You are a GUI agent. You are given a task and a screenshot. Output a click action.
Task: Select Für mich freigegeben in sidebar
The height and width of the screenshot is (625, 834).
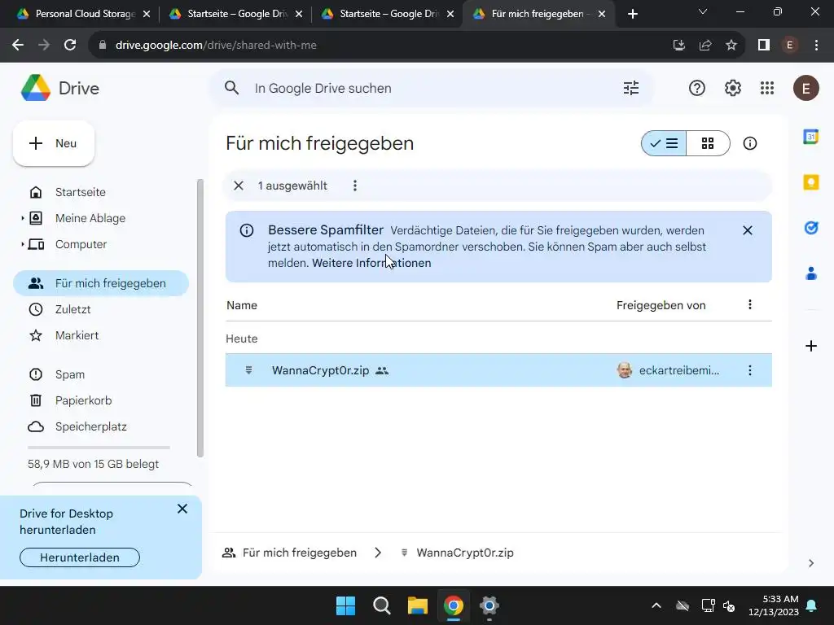point(100,283)
